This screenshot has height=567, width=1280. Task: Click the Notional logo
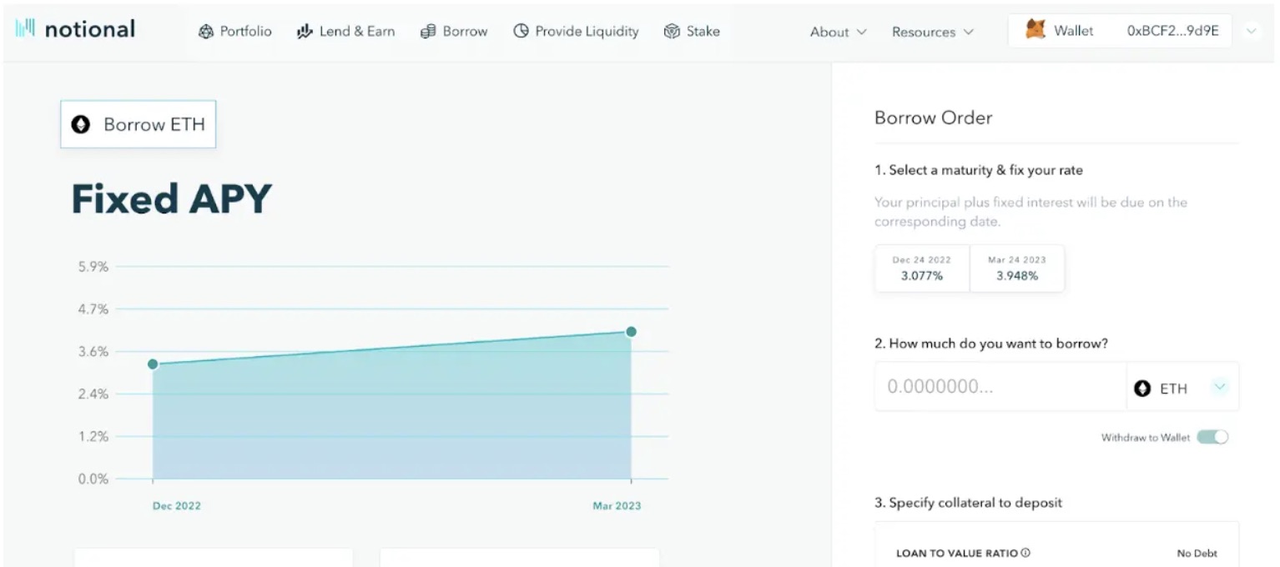[x=73, y=28]
